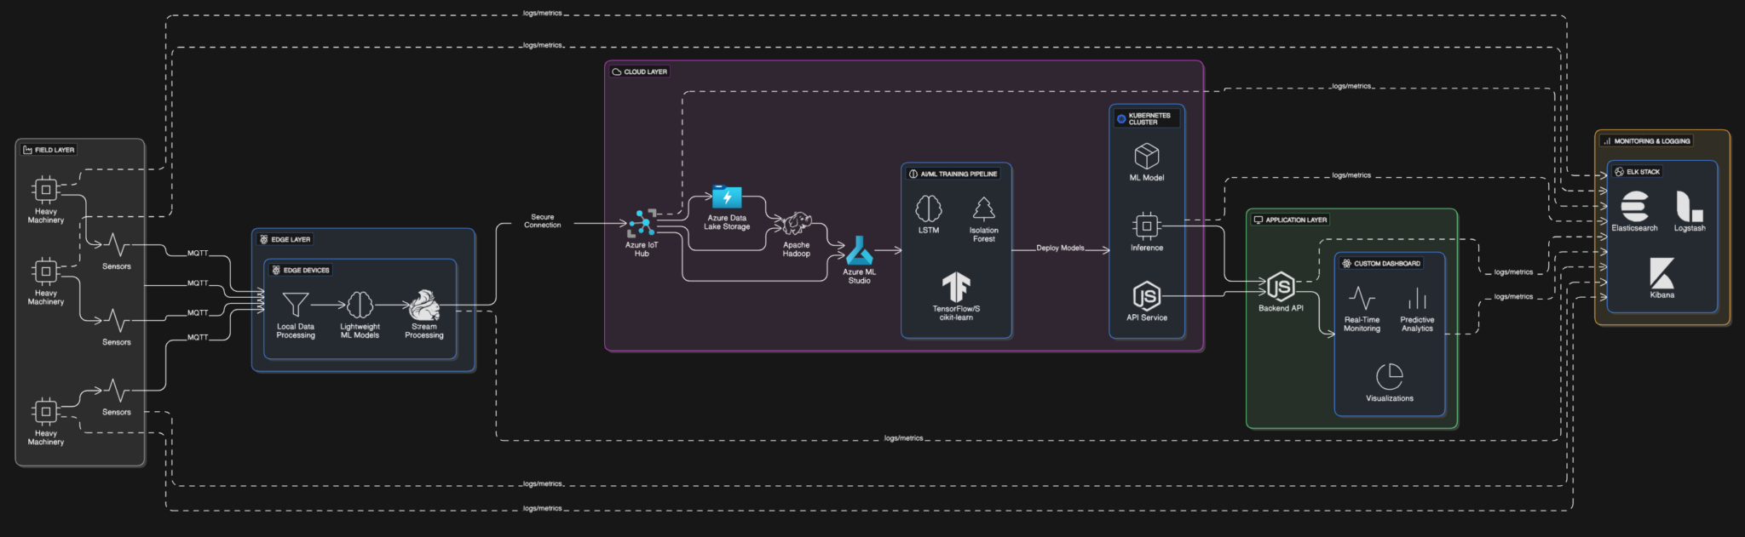The image size is (1745, 537).
Task: Select the Backend API Node.js icon
Action: pyautogui.click(x=1281, y=287)
